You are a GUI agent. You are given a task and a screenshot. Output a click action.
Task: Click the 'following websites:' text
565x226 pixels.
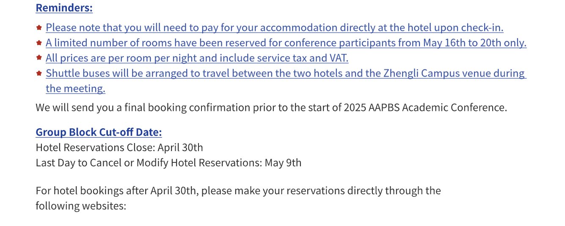click(81, 206)
